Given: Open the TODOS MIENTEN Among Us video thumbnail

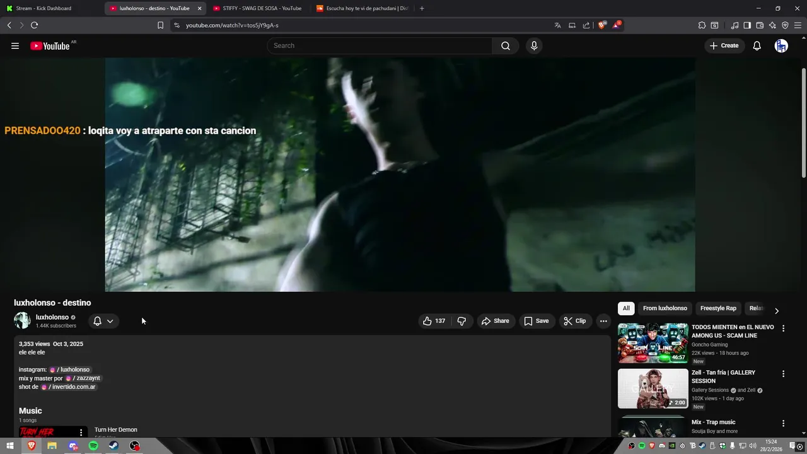Looking at the screenshot, I should [x=653, y=343].
